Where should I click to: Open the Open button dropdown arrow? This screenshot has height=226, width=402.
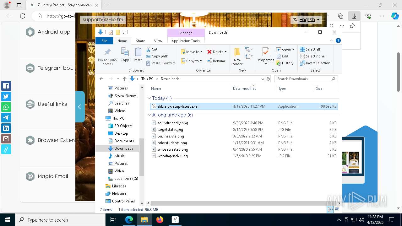pos(293,49)
